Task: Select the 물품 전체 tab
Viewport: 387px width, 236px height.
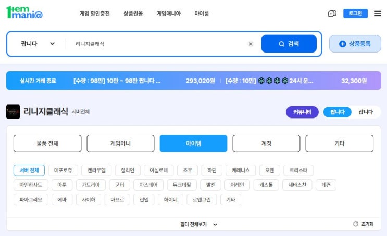Action: (47, 143)
